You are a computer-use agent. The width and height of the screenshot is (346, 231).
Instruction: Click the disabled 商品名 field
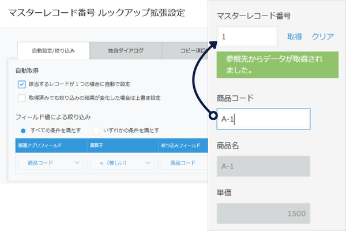pyautogui.click(x=264, y=166)
